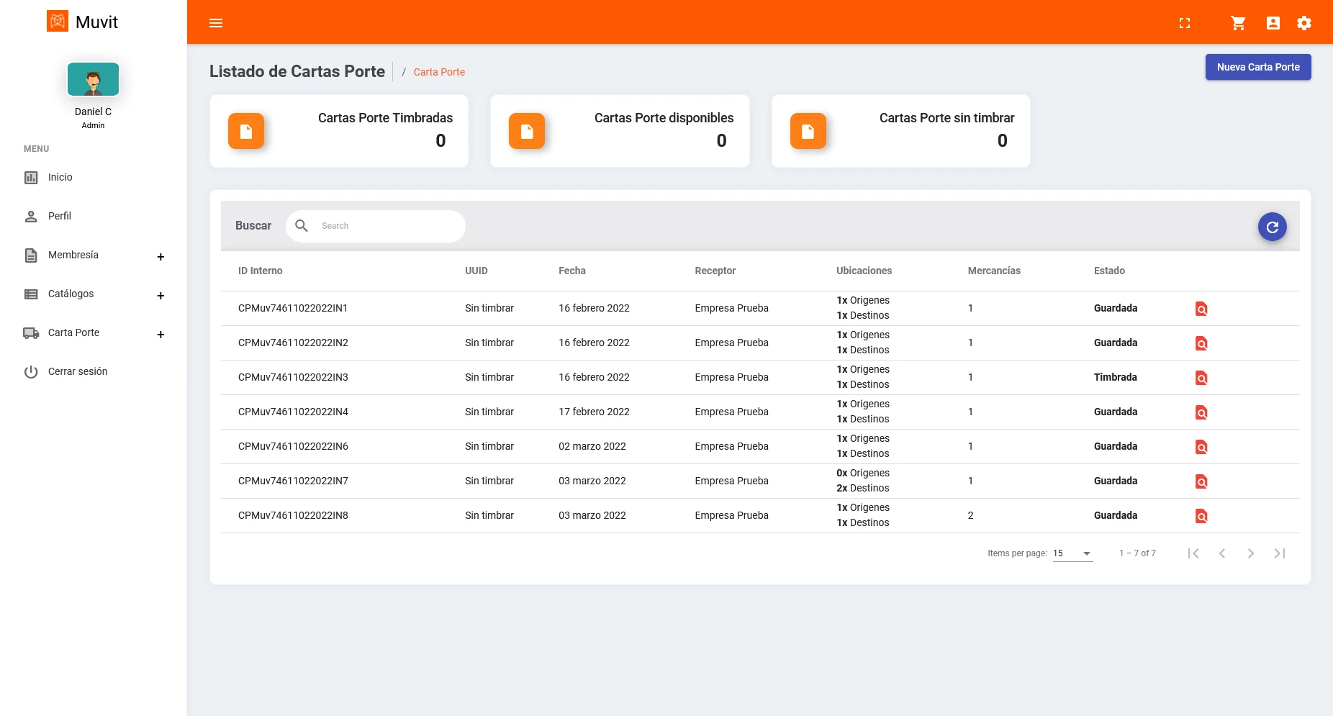The height and width of the screenshot is (716, 1333).
Task: Click the Nueva Carta Porte button
Action: [1258, 67]
